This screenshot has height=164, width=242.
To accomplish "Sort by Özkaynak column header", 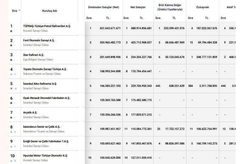I will (203, 7).
